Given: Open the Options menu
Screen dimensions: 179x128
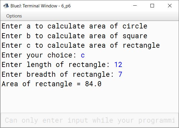Looking at the screenshot, I should point(14,16).
